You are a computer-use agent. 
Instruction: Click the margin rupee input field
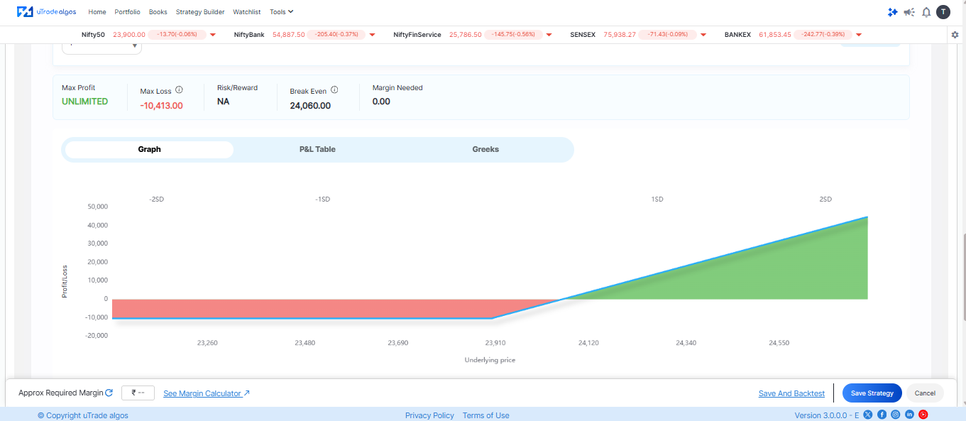(x=138, y=393)
